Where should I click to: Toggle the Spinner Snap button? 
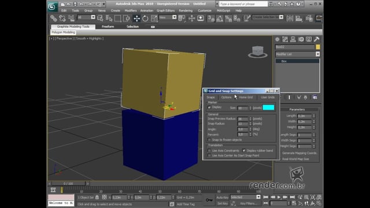[x=237, y=18]
